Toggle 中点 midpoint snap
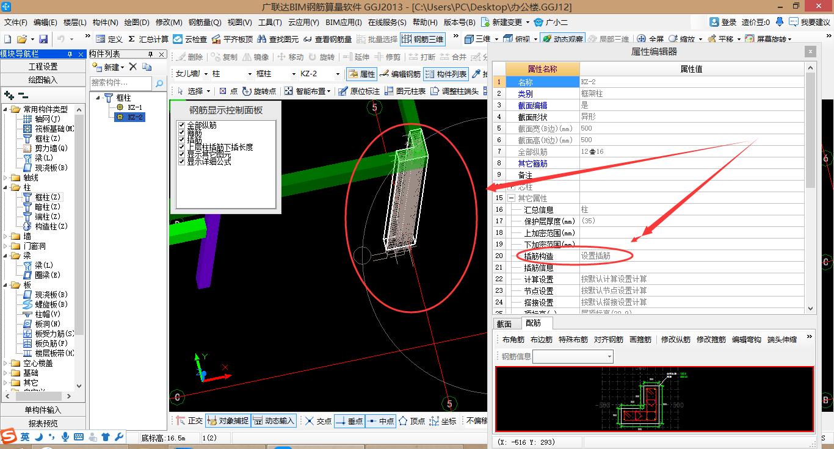Image resolution: width=834 pixels, height=449 pixels. [380, 420]
